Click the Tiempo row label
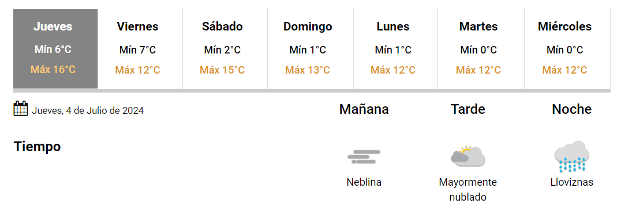 coord(38,147)
